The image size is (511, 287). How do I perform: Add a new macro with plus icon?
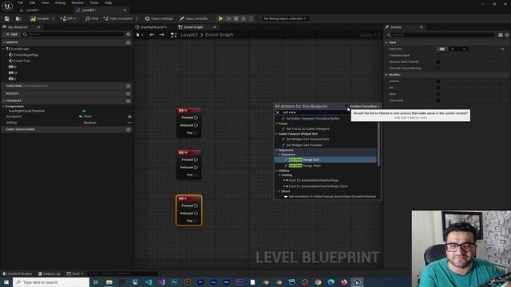[128, 93]
